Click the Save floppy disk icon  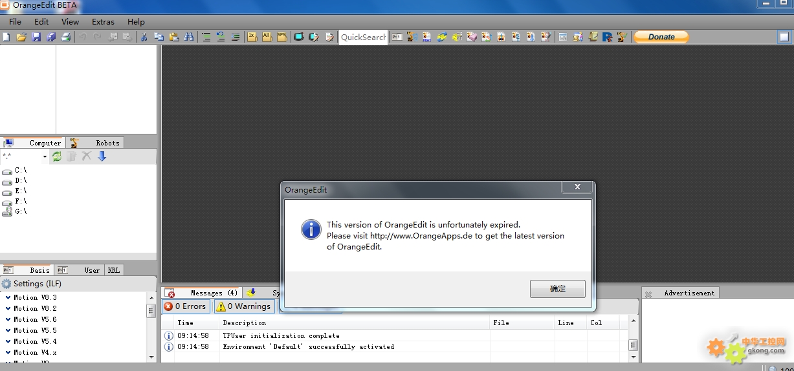pyautogui.click(x=36, y=37)
